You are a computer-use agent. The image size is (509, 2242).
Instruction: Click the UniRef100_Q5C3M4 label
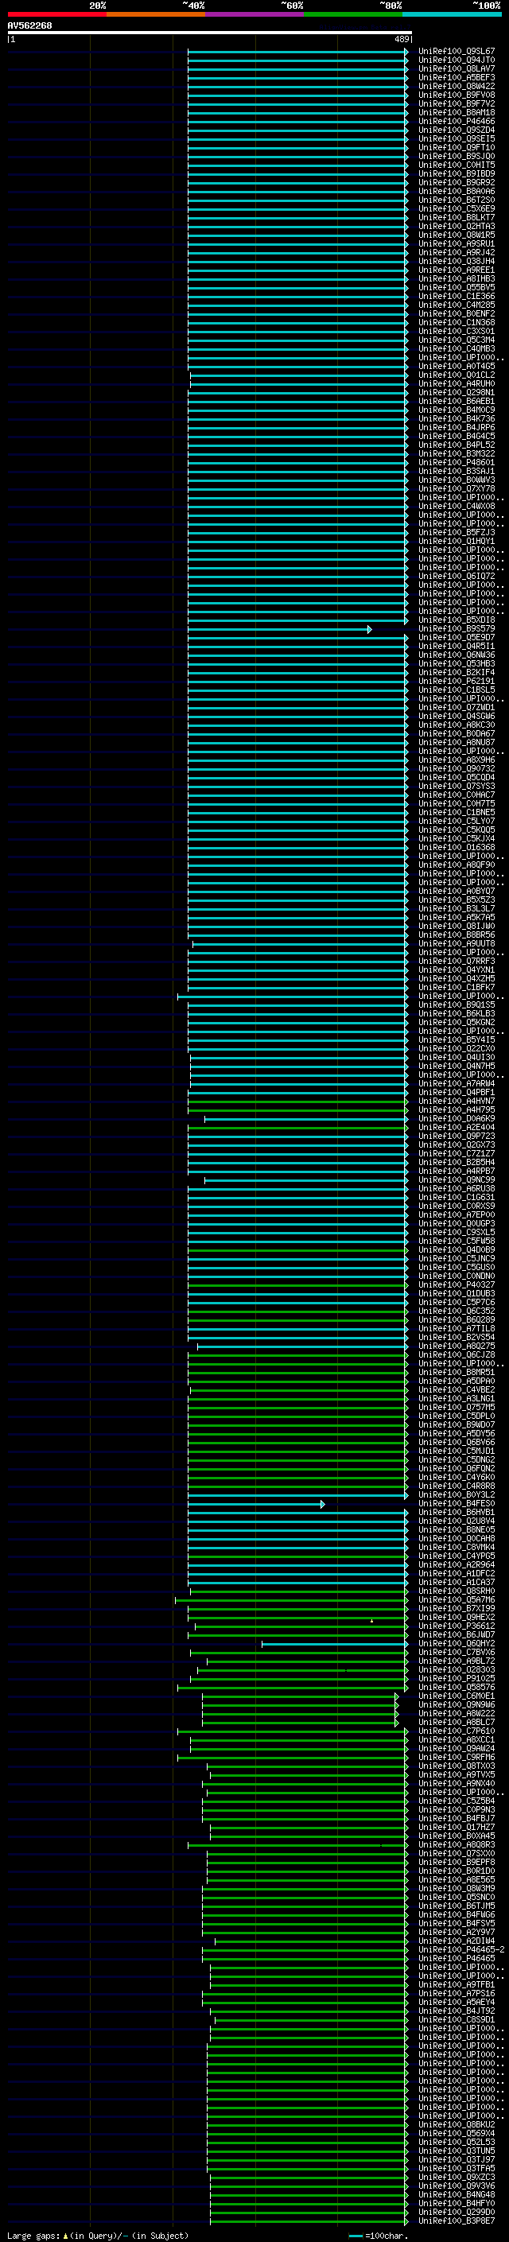[x=457, y=340]
